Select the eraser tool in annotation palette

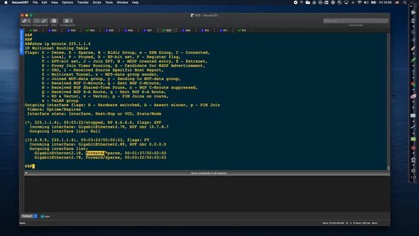[413, 96]
